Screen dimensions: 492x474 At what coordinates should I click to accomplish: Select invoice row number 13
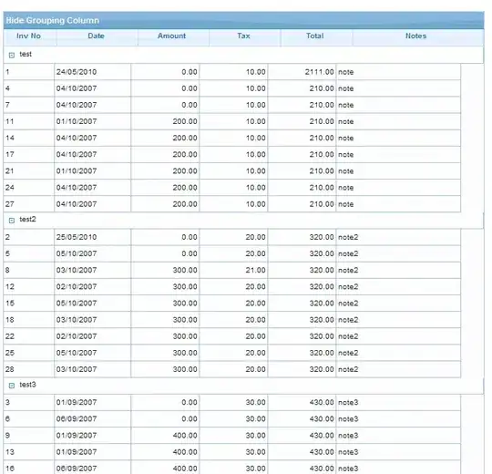232,452
